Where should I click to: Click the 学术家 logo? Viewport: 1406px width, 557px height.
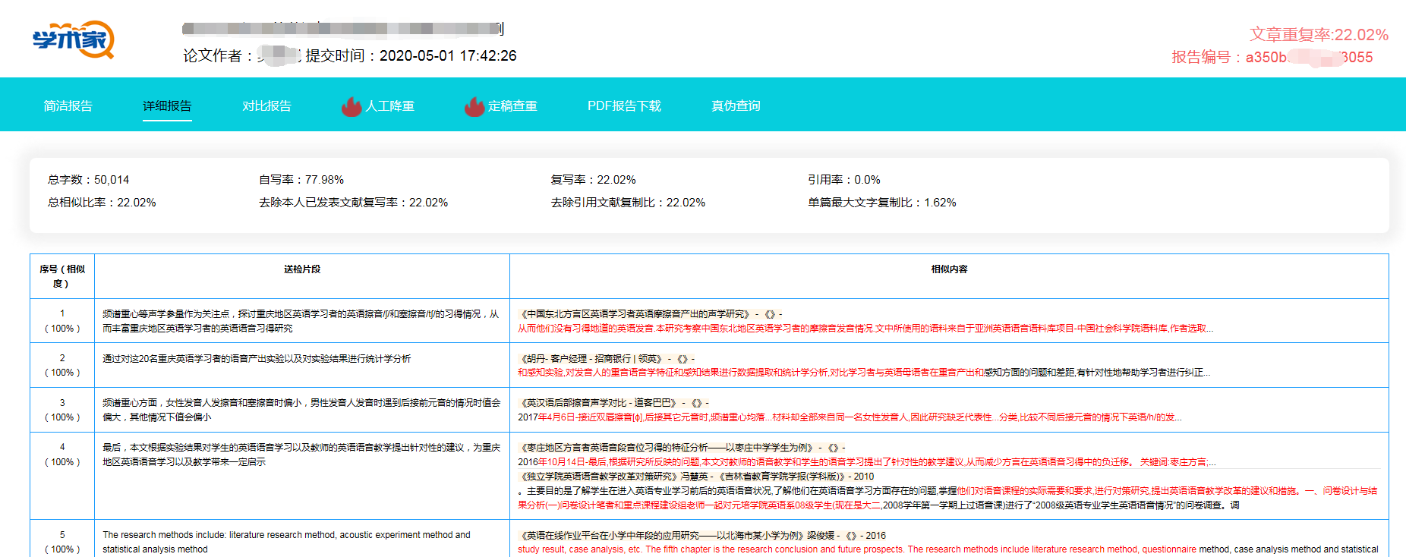[x=73, y=39]
